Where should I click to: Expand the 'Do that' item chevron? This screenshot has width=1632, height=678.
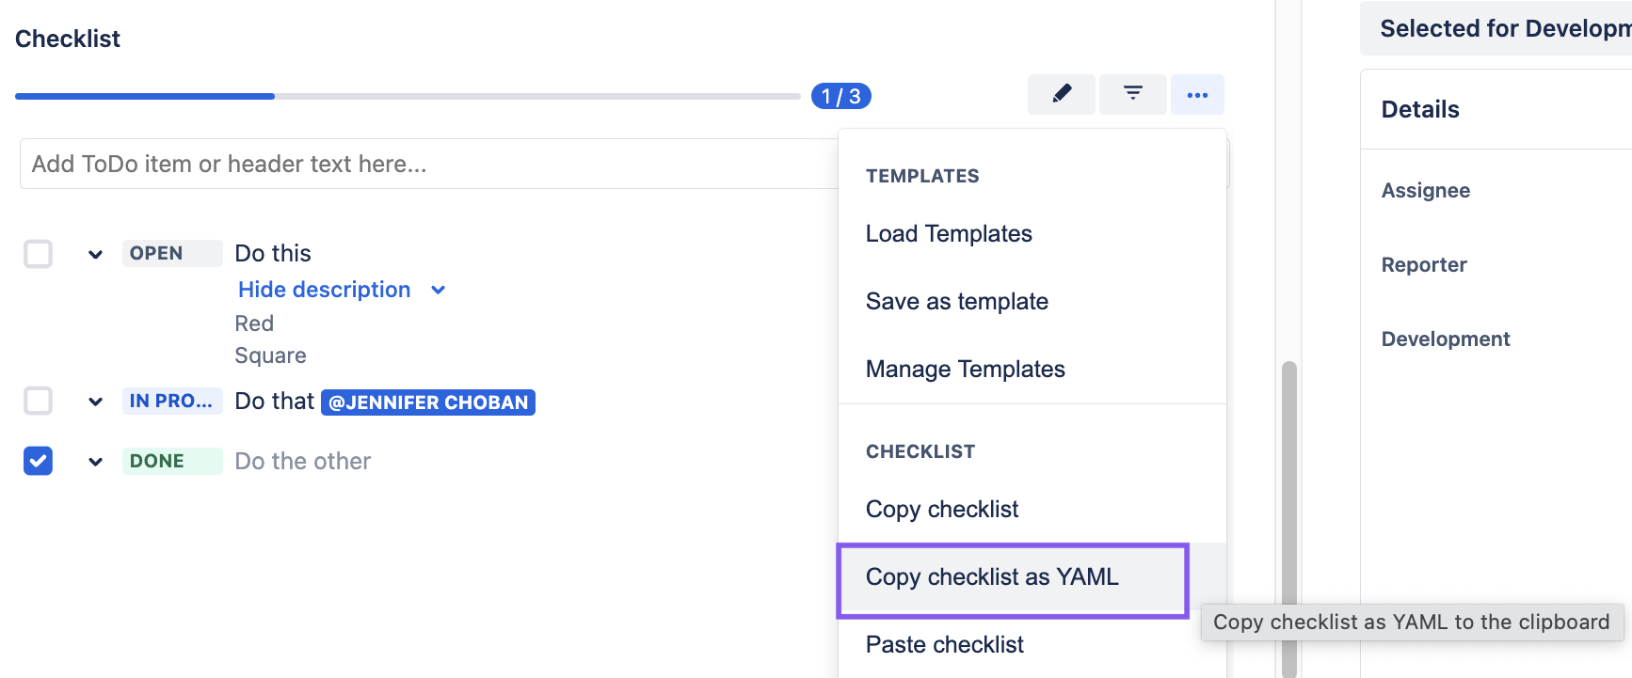coord(94,401)
